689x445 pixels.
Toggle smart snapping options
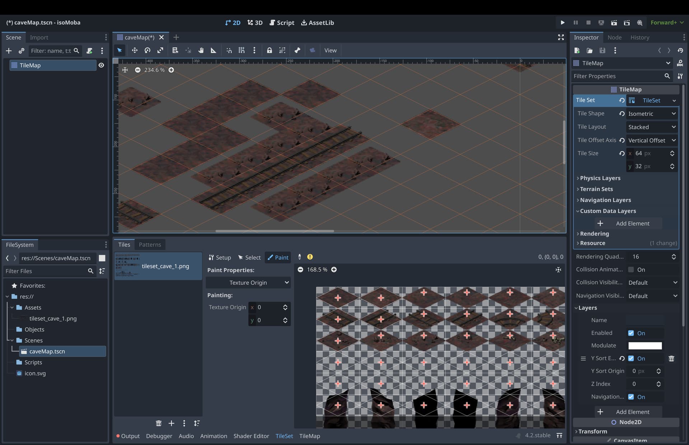(x=229, y=50)
